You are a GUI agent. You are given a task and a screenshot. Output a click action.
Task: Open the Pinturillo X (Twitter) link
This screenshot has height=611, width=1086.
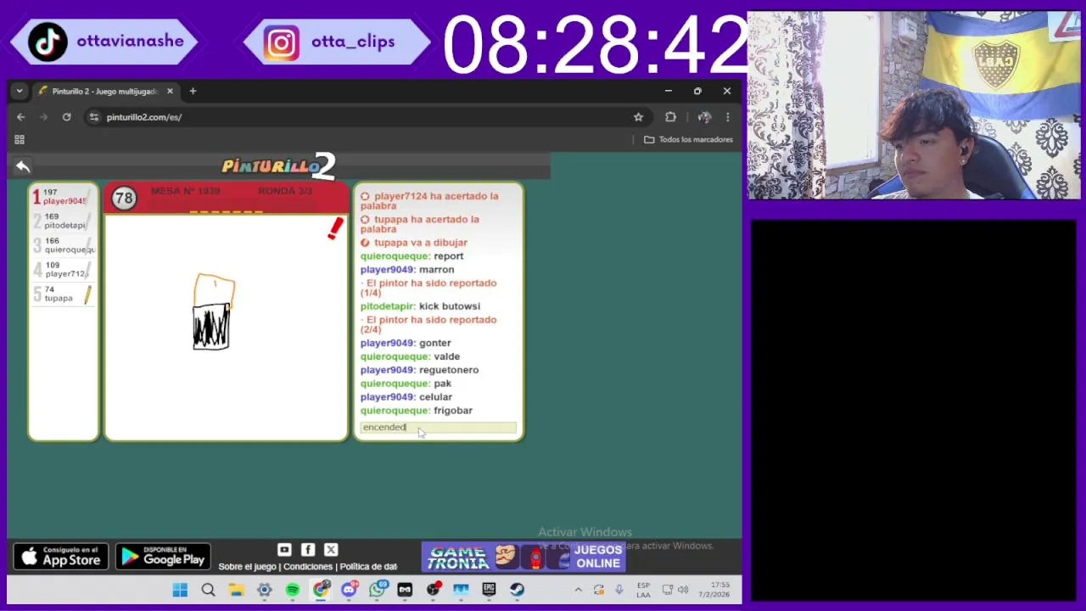(331, 551)
